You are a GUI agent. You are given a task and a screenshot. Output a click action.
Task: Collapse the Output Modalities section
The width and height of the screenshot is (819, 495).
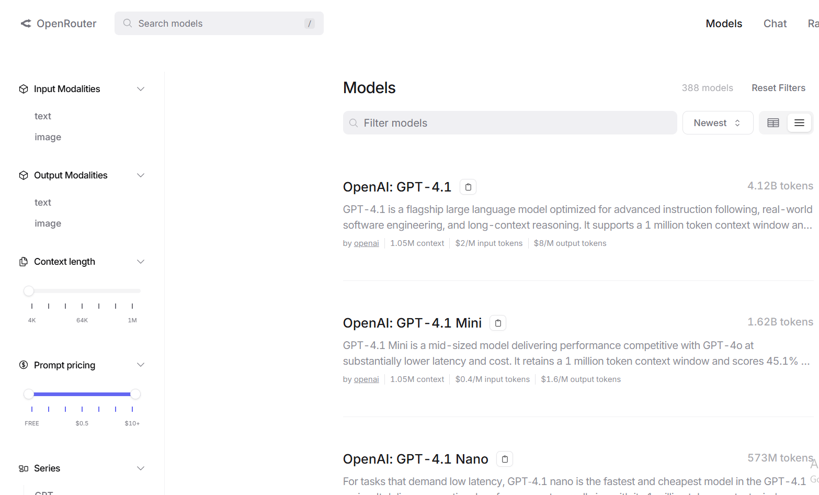pyautogui.click(x=141, y=175)
